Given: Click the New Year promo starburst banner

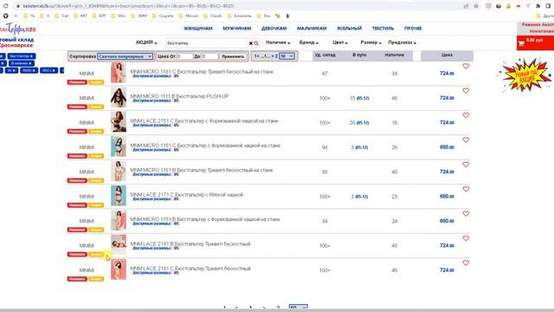Looking at the screenshot, I should pos(525,75).
